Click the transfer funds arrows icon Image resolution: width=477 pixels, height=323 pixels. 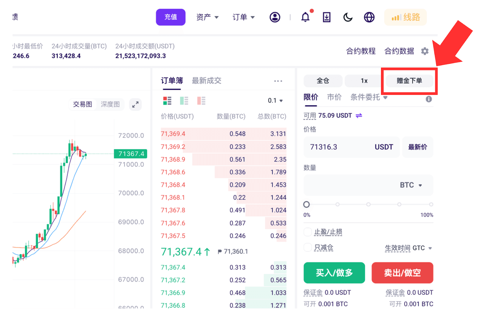(359, 115)
